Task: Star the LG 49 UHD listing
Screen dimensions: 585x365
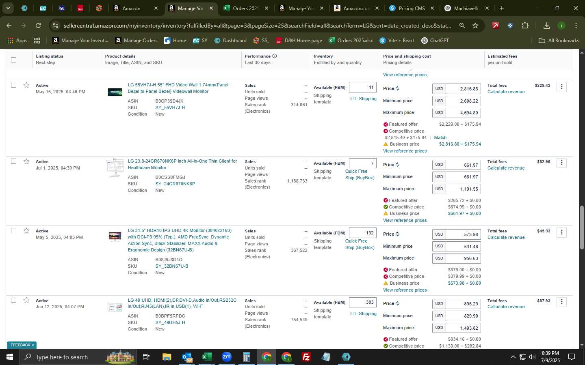Action: tap(26, 301)
